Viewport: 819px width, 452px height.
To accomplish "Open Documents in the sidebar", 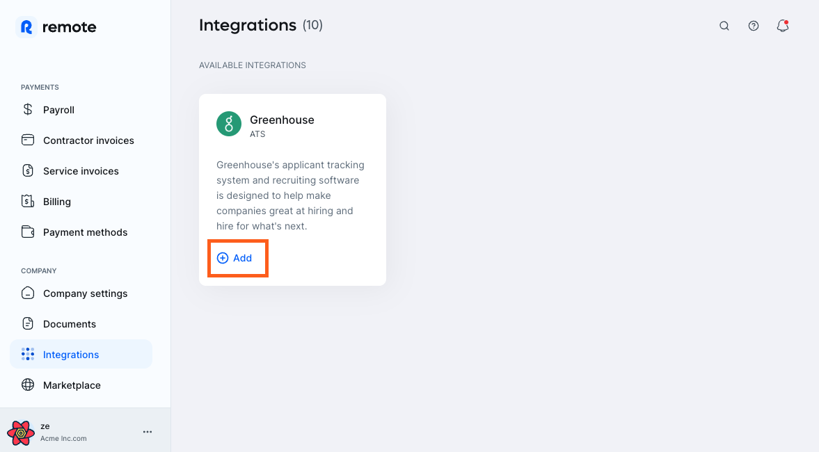I will (81, 323).
